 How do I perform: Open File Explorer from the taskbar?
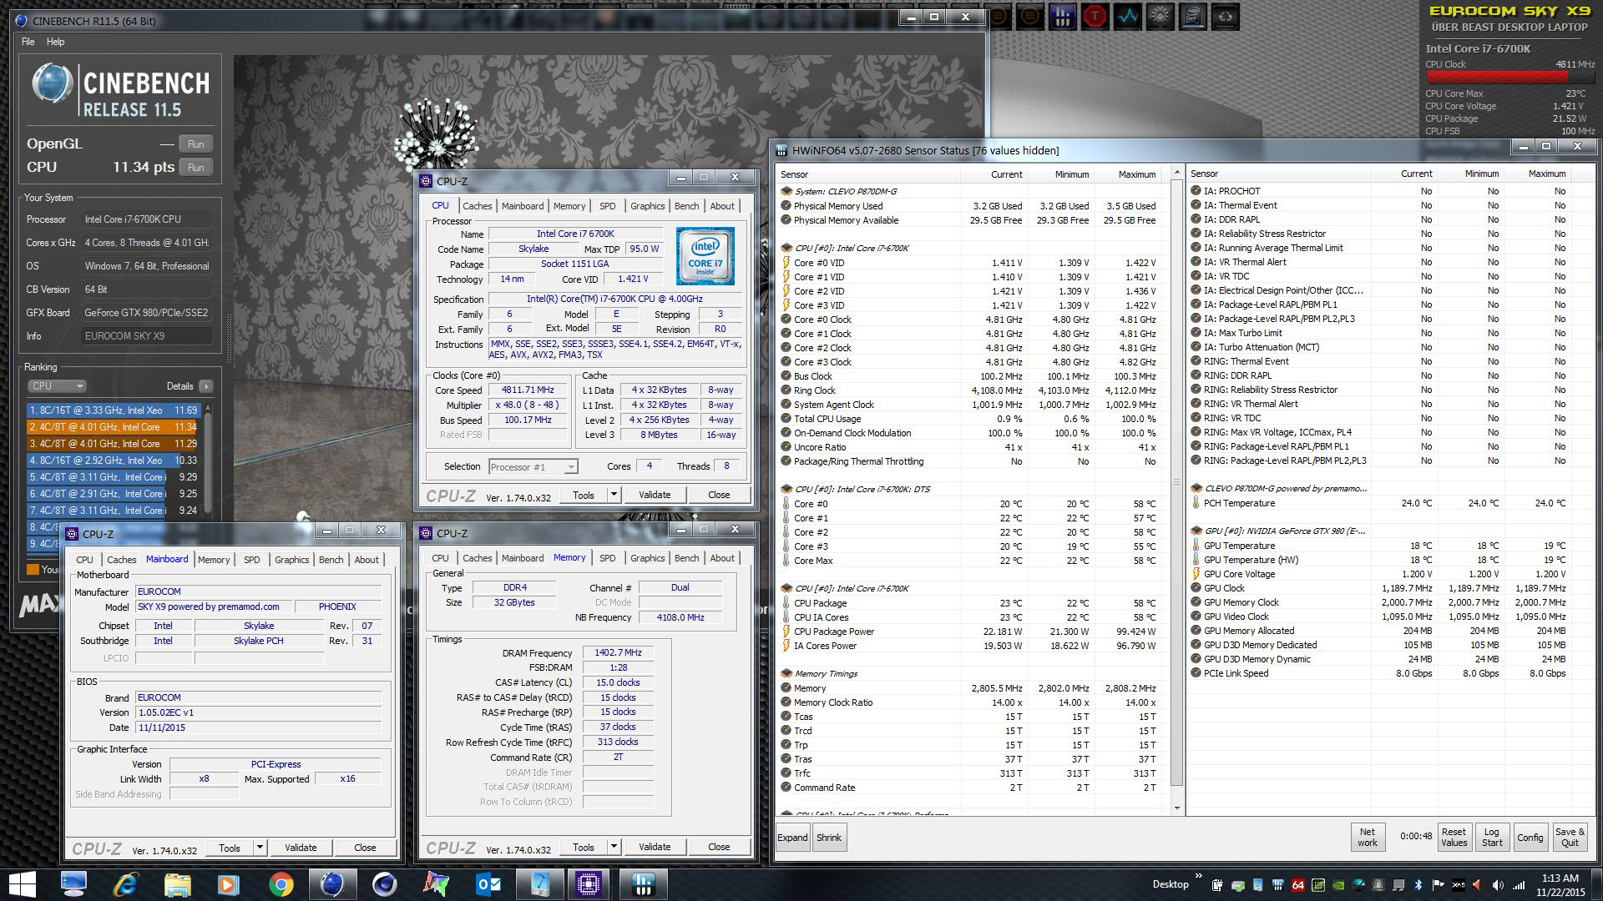[x=177, y=884]
